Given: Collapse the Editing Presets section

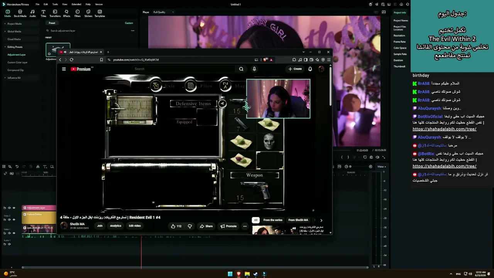Looking at the screenshot, I should pyautogui.click(x=5, y=47).
